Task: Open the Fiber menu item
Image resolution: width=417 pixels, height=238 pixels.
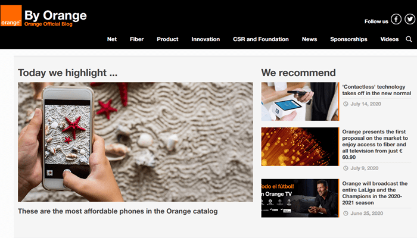Action: point(136,39)
